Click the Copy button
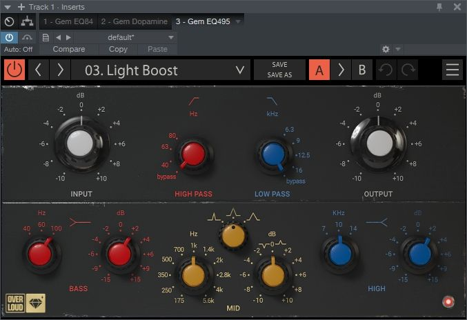Viewport: 467px width, 320px height. [118, 49]
